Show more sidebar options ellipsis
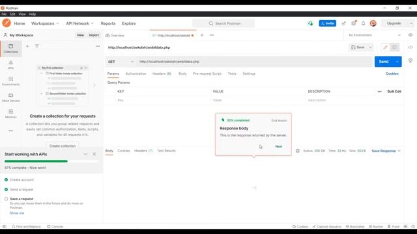Screen dimensions: 417x234 click(x=10, y=131)
